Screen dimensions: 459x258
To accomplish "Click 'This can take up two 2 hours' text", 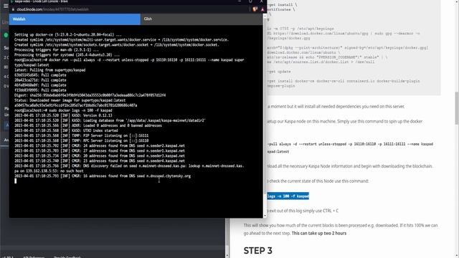I will [319, 233].
